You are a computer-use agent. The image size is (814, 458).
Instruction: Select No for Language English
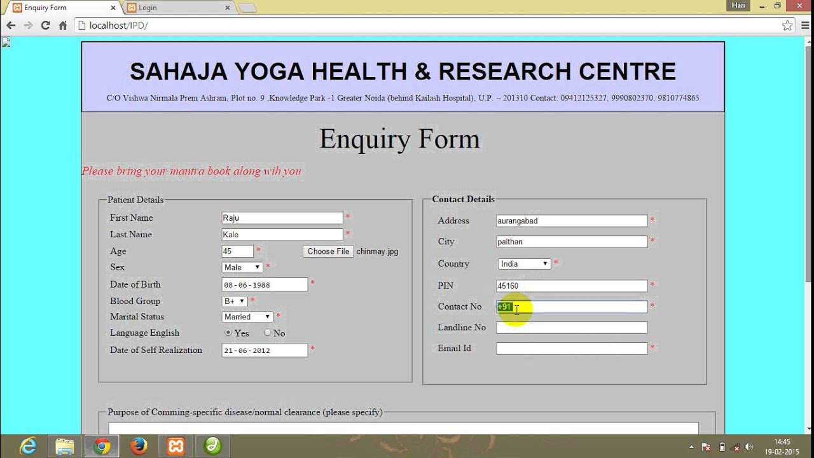(268, 333)
